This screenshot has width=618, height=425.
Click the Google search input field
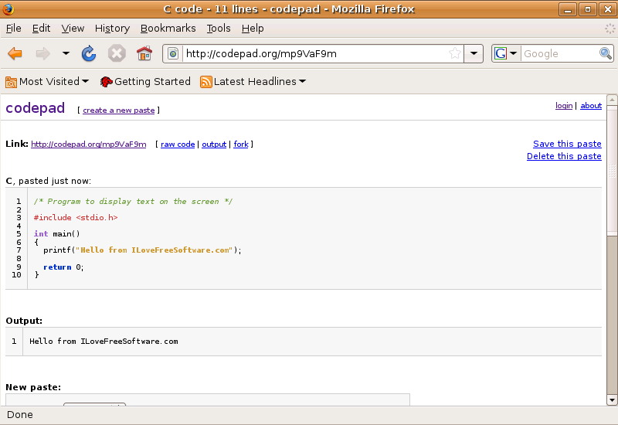(559, 53)
